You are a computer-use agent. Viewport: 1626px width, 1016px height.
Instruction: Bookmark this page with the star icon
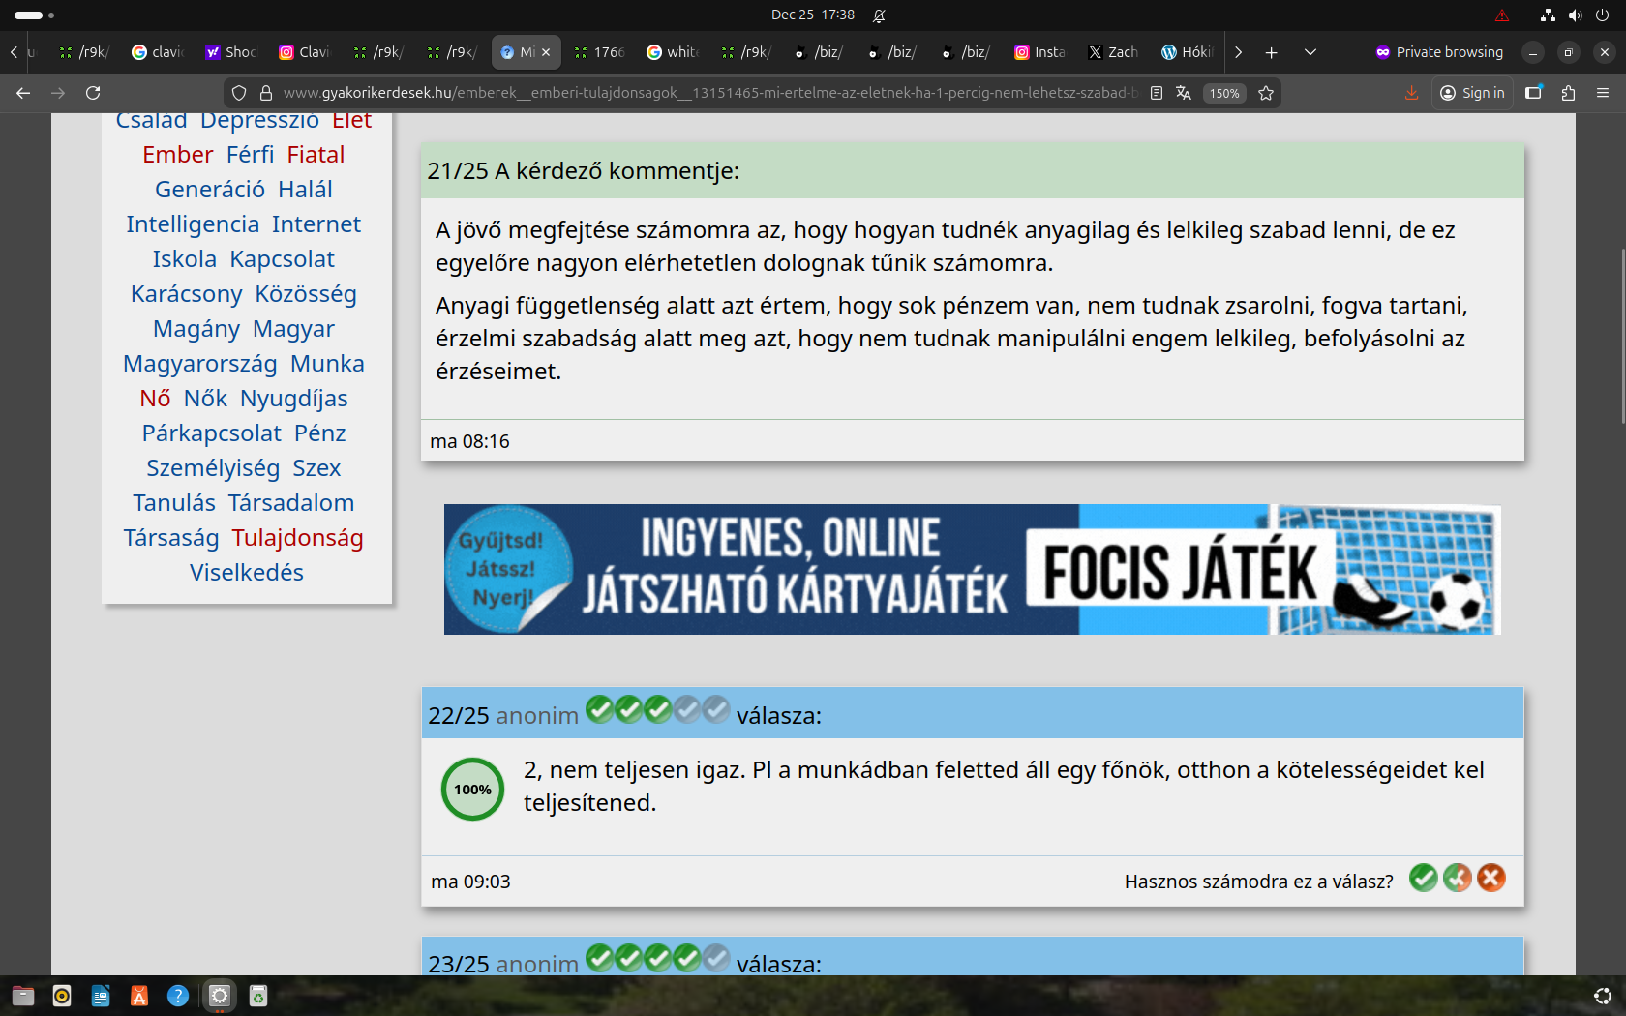pos(1266,93)
